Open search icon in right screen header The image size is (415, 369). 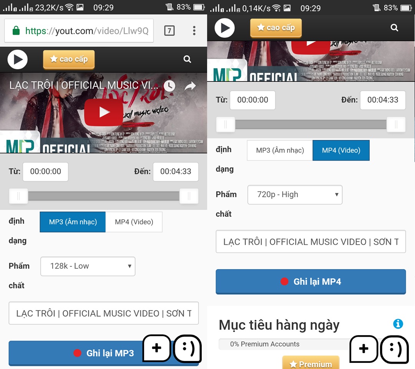point(394,28)
